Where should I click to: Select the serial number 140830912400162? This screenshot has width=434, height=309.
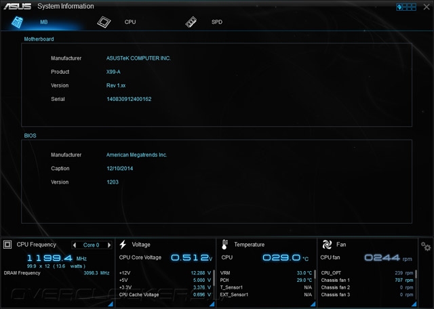coord(129,99)
